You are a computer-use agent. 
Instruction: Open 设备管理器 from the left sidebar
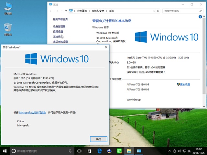pyautogui.click(x=59, y=26)
